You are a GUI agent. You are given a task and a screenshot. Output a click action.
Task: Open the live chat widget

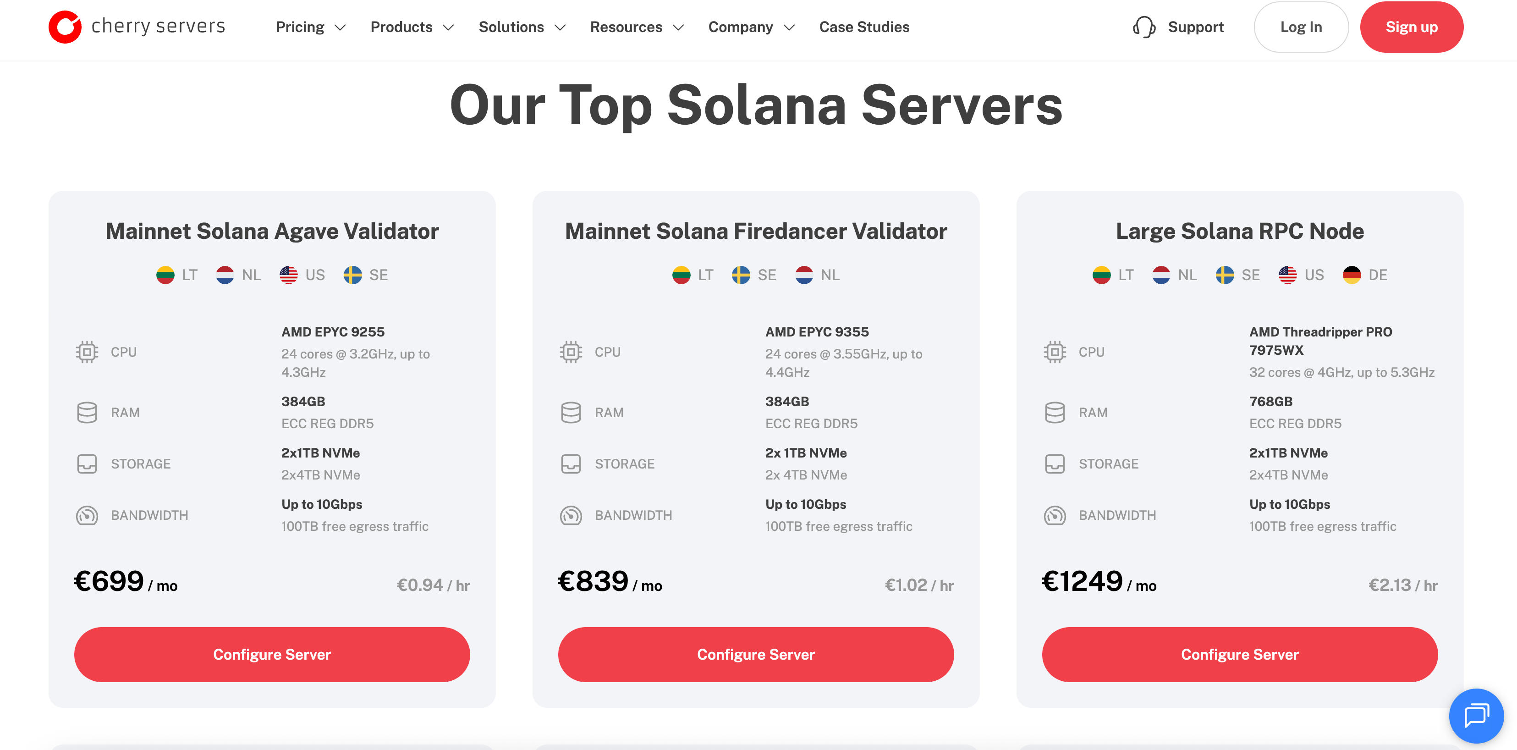tap(1476, 715)
